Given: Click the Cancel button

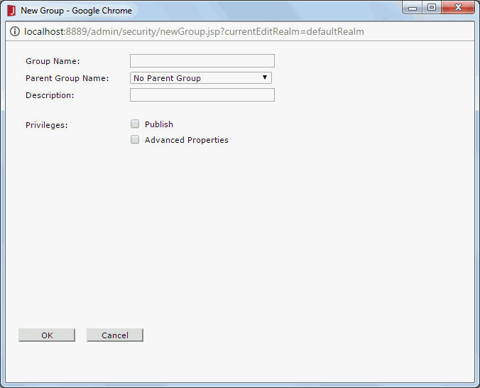Looking at the screenshot, I should (115, 335).
